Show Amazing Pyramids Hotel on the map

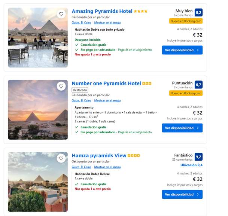(107, 23)
